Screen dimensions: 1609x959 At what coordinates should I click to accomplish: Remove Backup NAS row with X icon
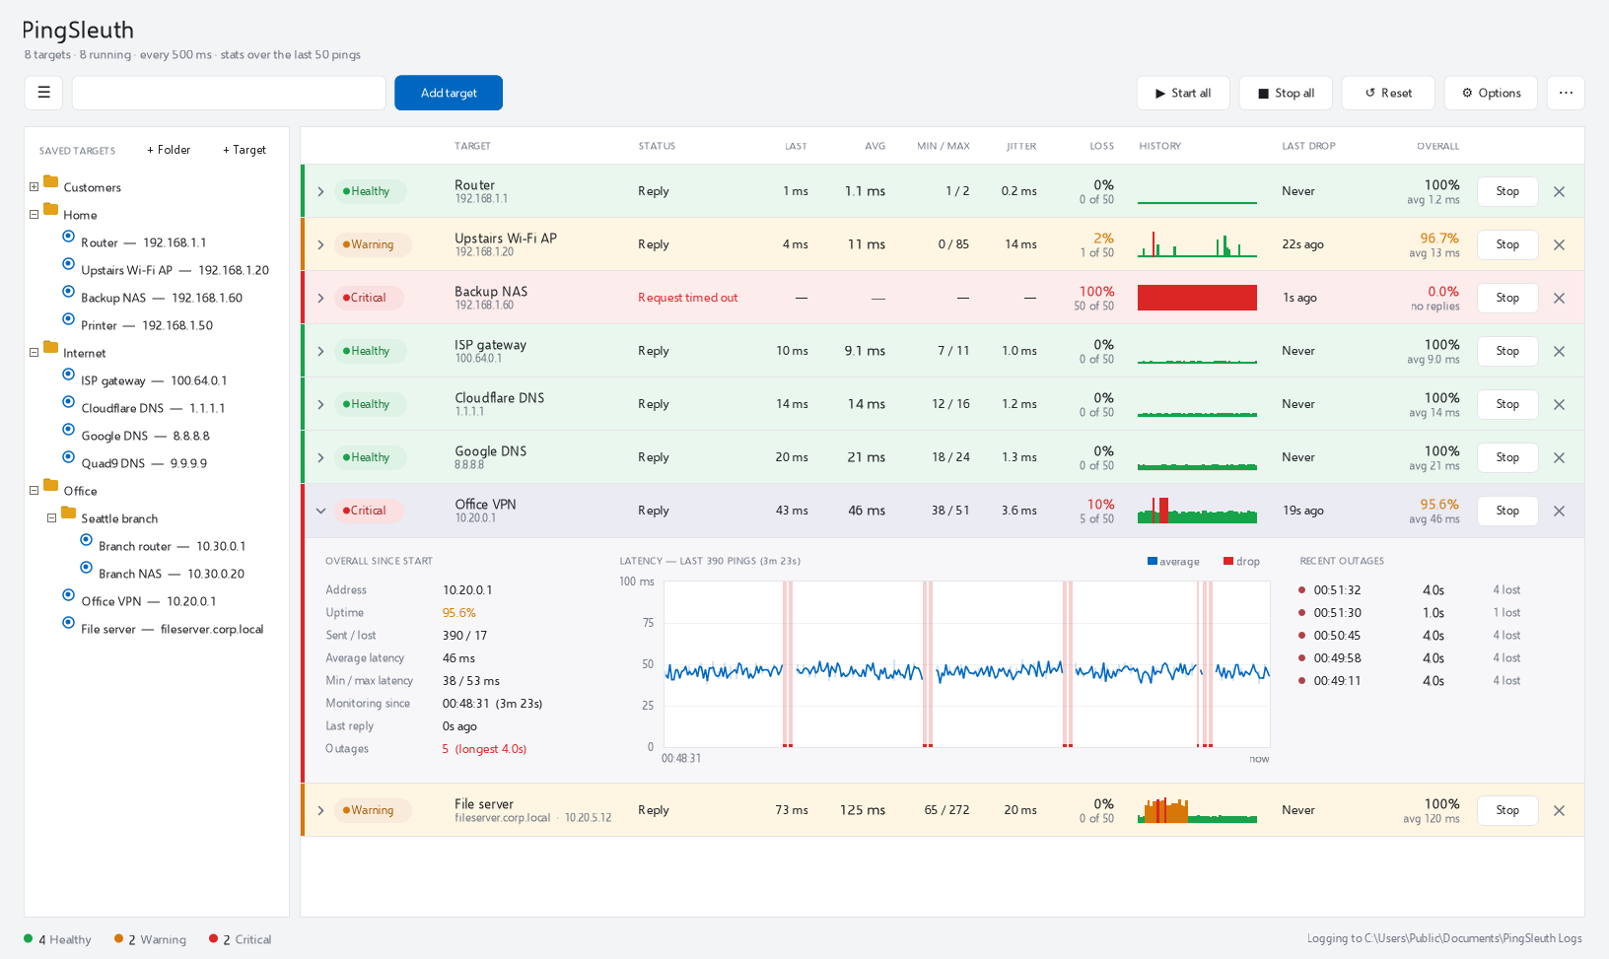(x=1559, y=298)
